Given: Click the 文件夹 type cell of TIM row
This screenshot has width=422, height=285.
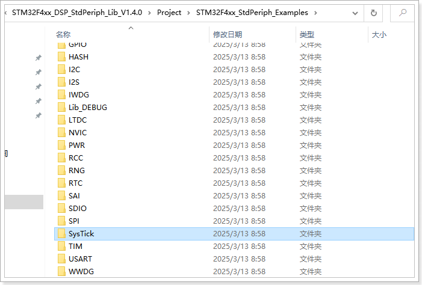Looking at the screenshot, I should [x=310, y=247].
